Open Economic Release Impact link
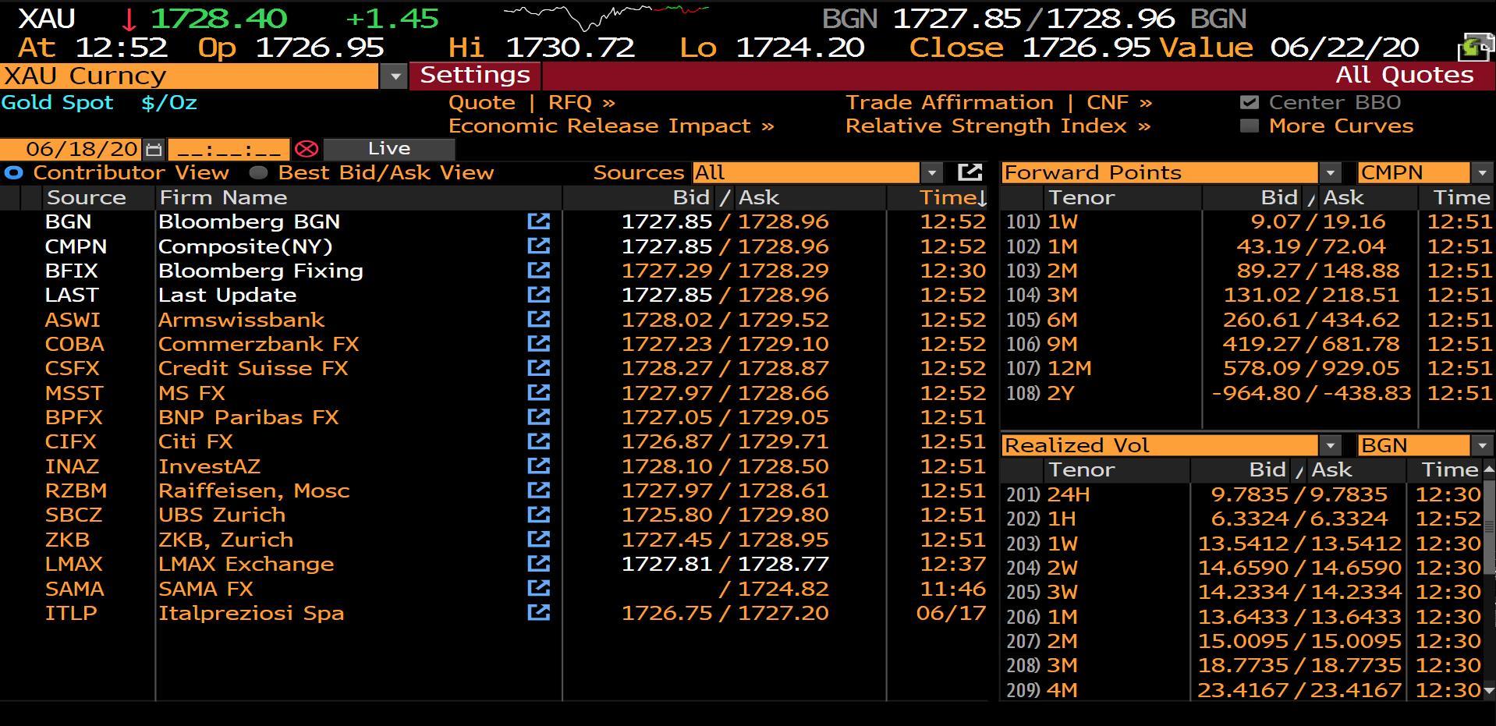Image resolution: width=1496 pixels, height=726 pixels. coord(611,126)
